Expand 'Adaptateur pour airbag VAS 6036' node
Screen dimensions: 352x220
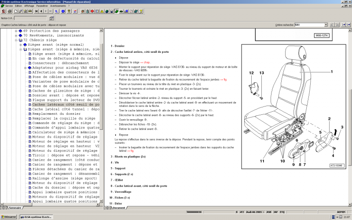tap(25, 68)
